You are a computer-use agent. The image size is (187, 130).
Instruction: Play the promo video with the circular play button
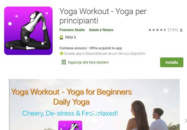tap(94, 121)
